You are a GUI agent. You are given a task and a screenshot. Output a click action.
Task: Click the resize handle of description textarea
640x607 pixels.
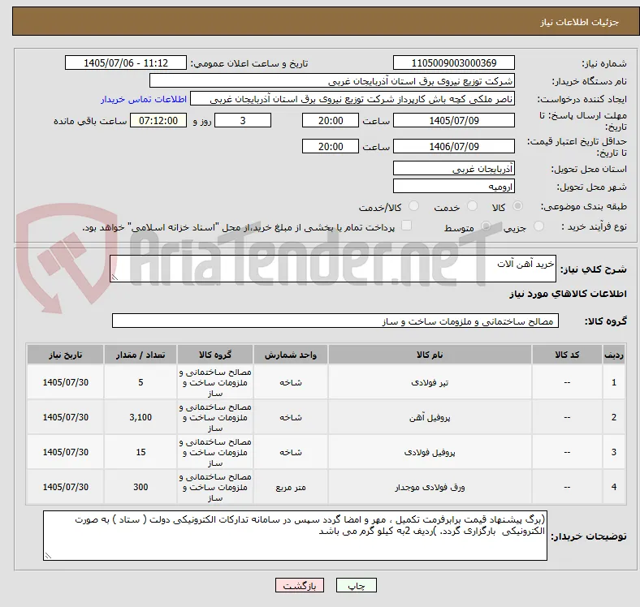(x=115, y=278)
